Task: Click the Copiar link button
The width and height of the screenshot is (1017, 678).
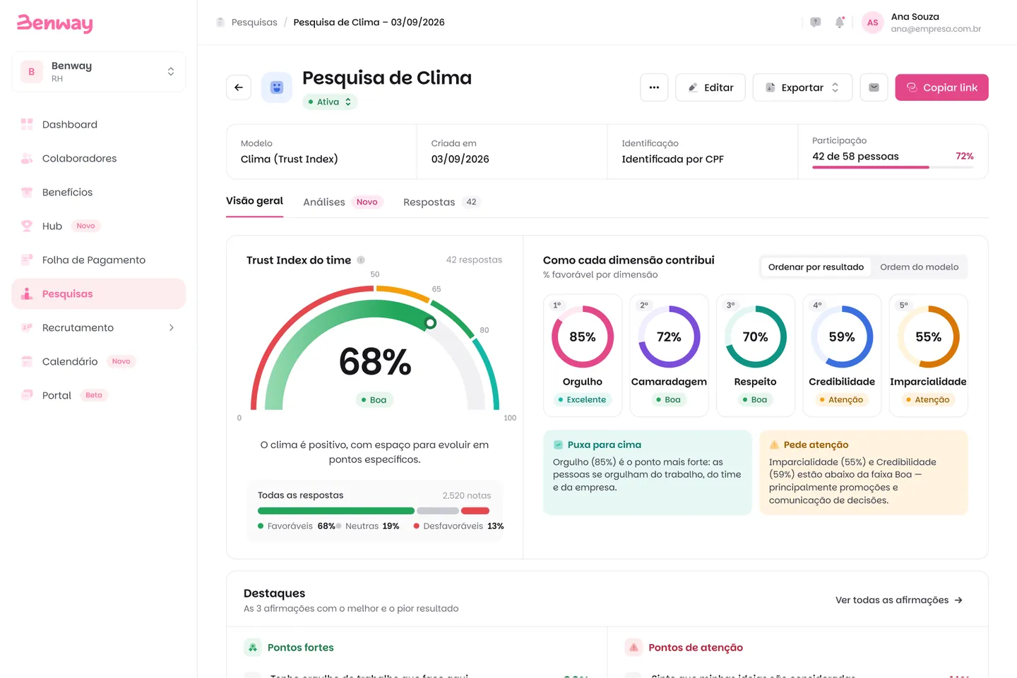Action: coord(941,87)
